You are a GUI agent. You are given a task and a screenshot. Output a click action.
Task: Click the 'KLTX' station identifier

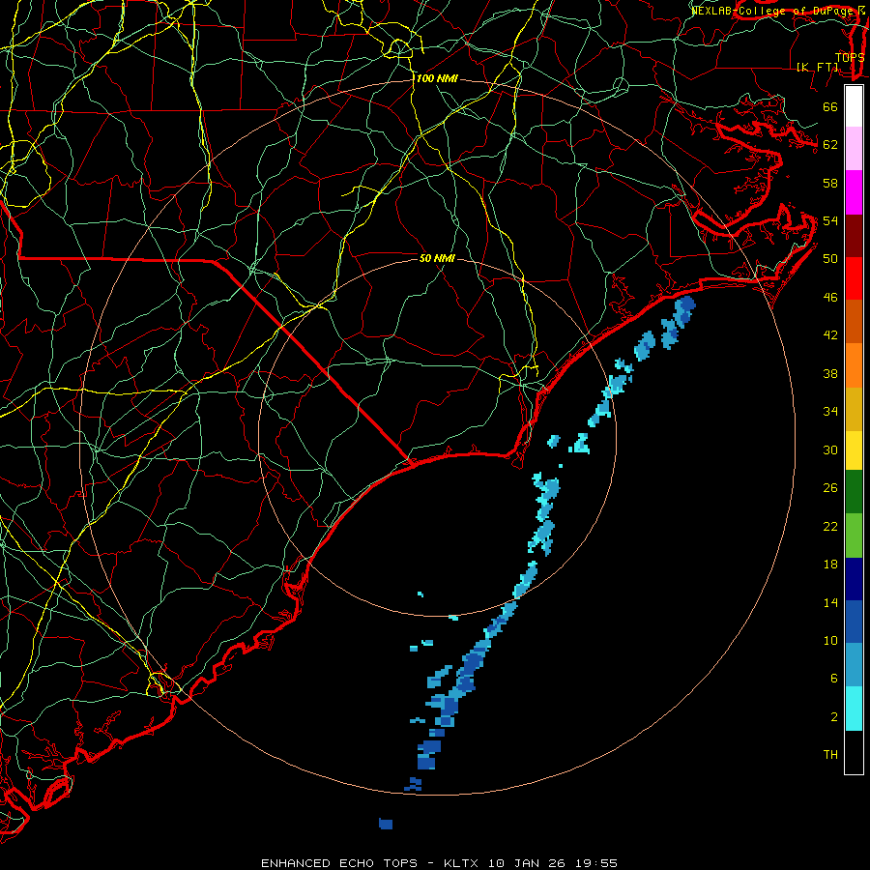462,863
